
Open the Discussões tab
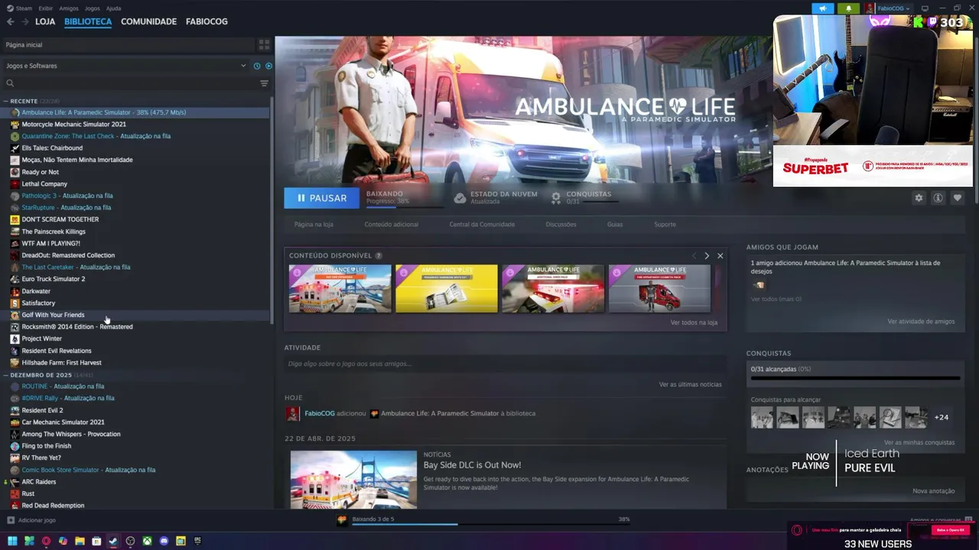561,225
